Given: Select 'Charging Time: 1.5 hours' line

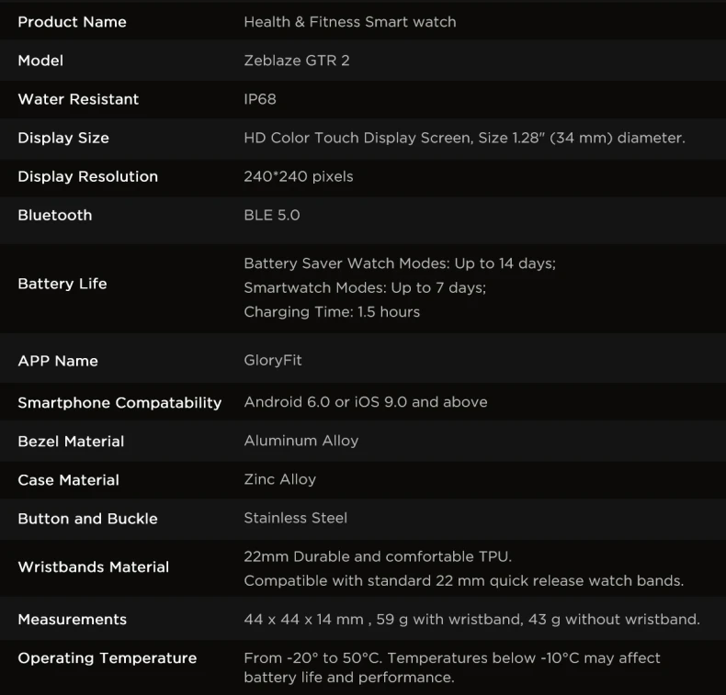Looking at the screenshot, I should click(x=332, y=311).
